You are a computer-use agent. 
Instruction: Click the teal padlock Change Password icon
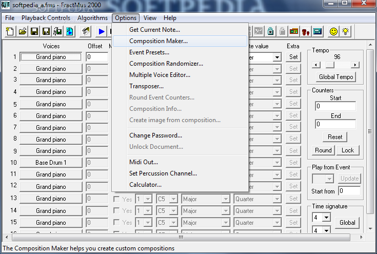click(x=270, y=31)
